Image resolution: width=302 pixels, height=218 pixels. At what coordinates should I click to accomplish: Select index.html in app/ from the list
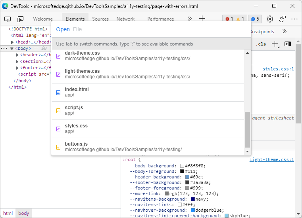(x=148, y=93)
